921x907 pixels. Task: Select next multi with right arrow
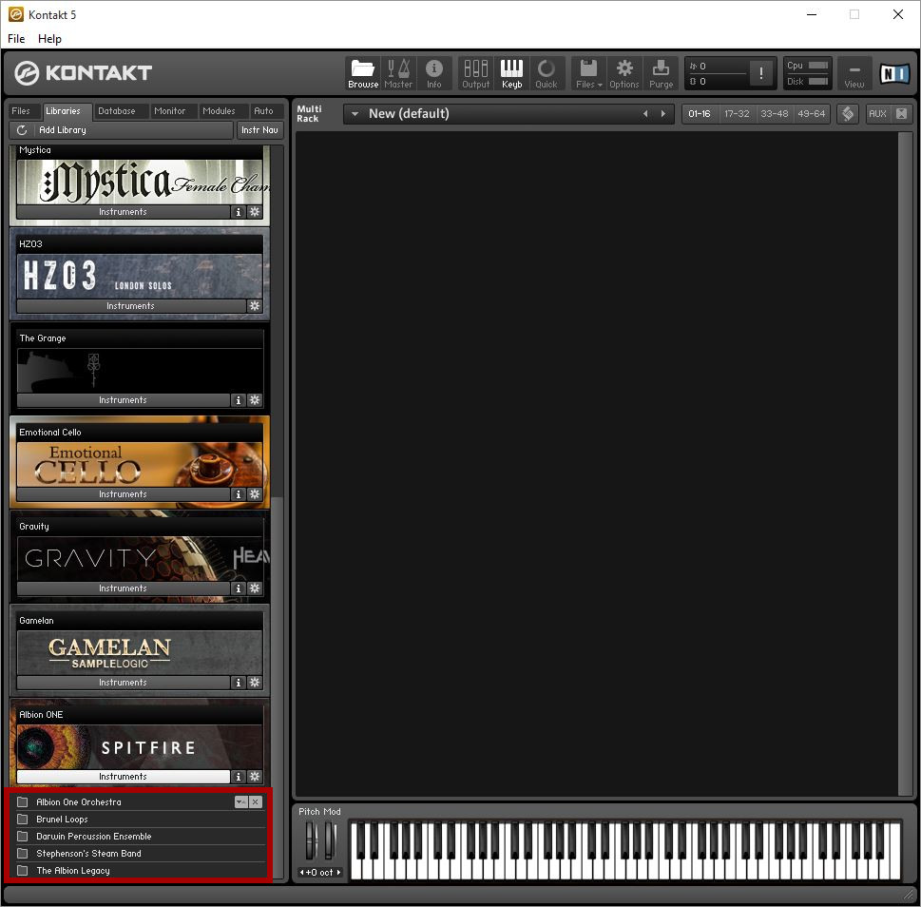[x=663, y=114]
